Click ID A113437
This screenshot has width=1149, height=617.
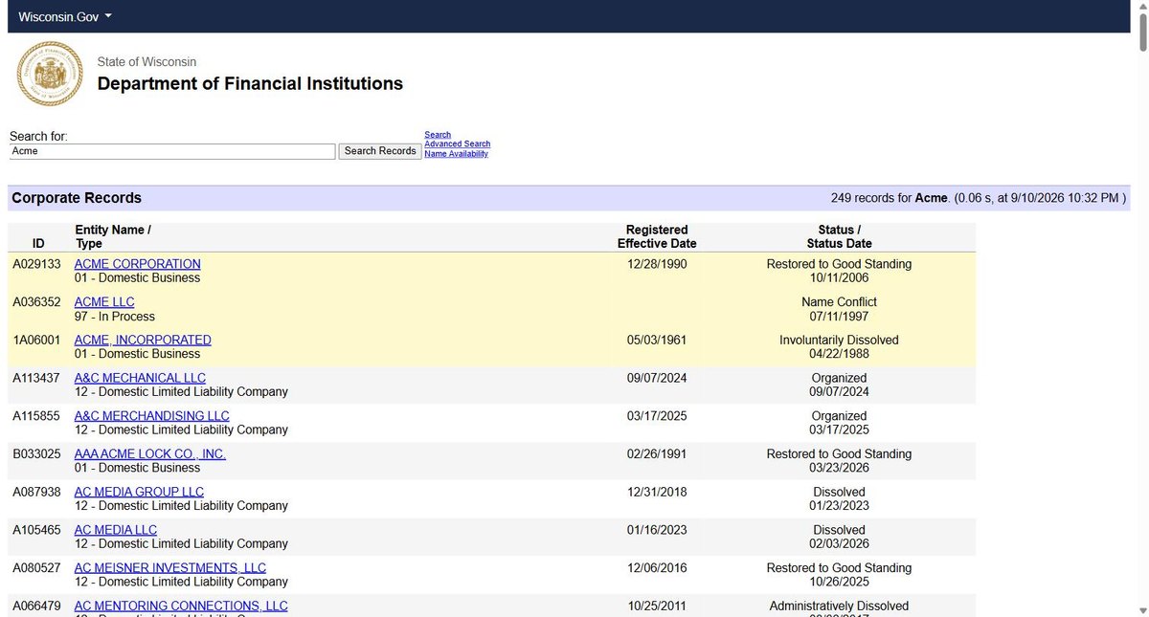coord(36,378)
